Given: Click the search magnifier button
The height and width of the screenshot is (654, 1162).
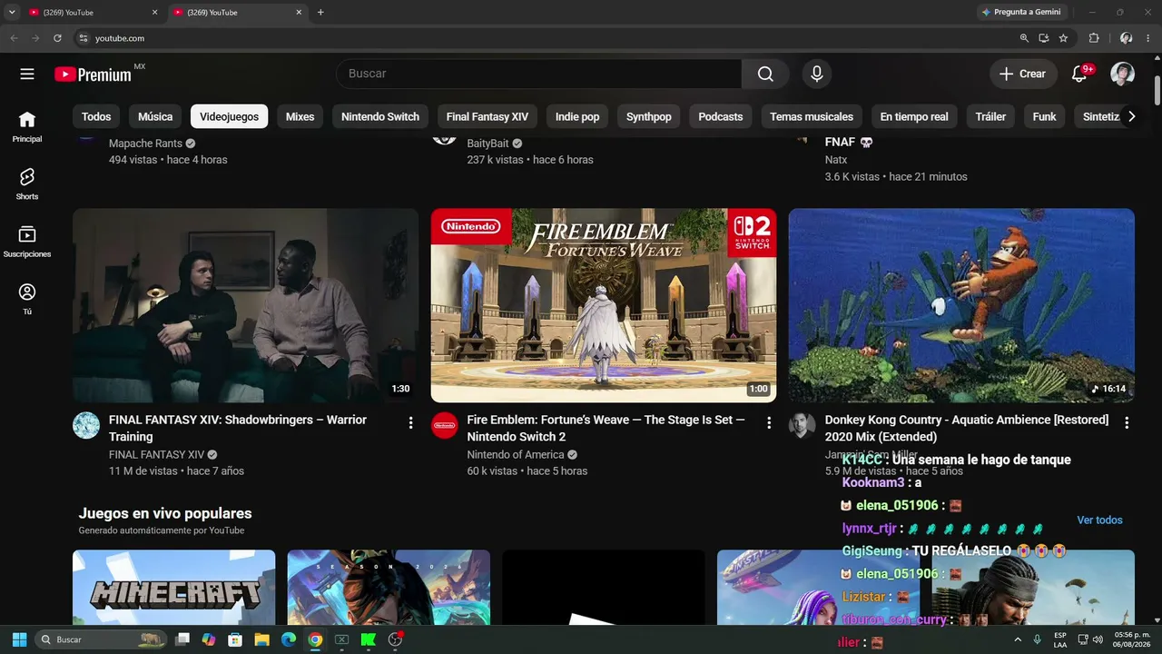Looking at the screenshot, I should (x=765, y=74).
